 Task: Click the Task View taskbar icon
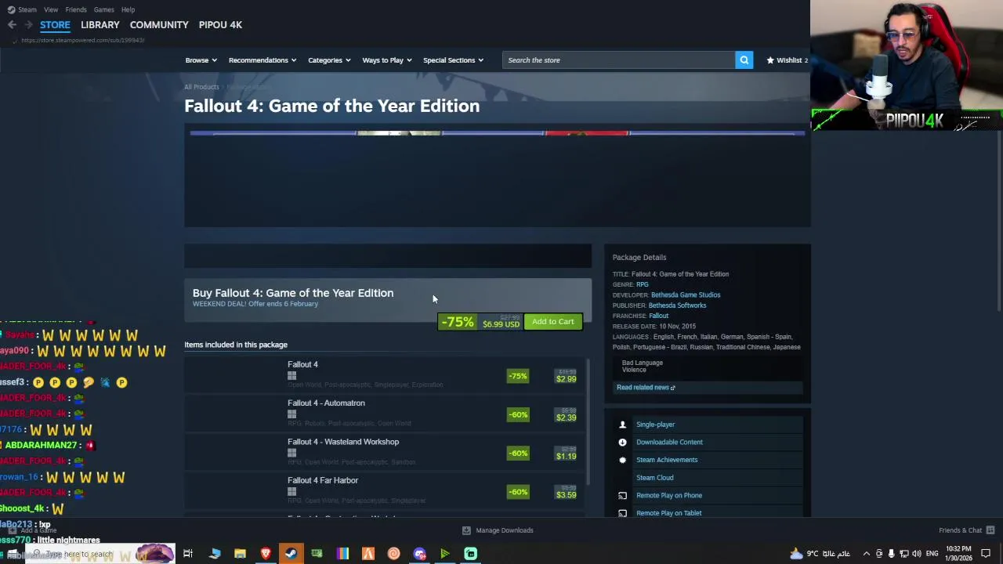(188, 554)
